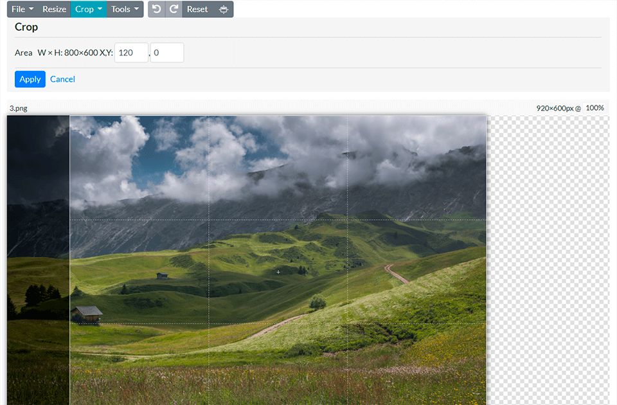Expand the Crop dropdown arrow
Image resolution: width=617 pixels, height=405 pixels.
pos(100,9)
